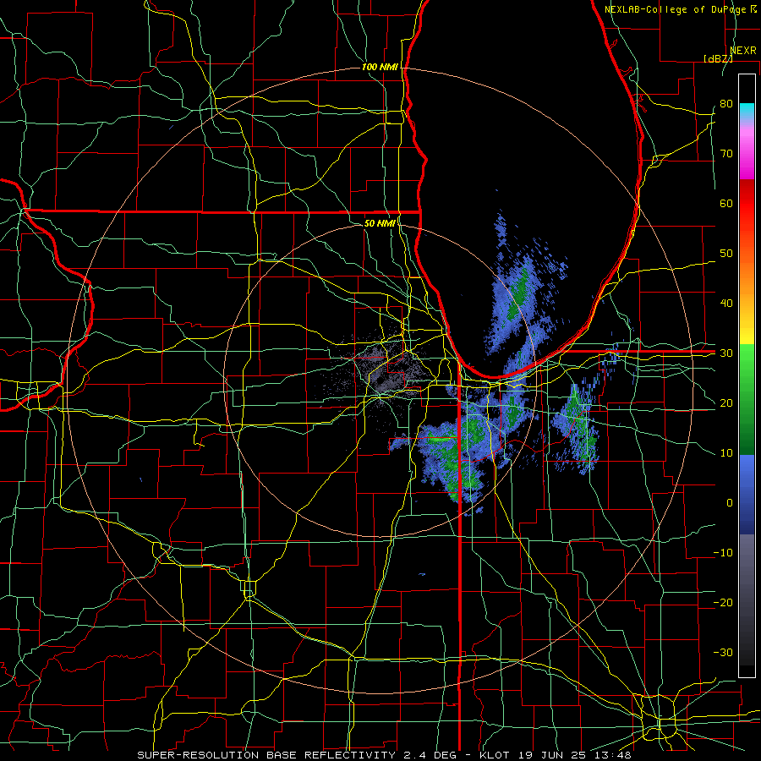The width and height of the screenshot is (761, 761).
Task: Click the "50" value on the dBZ scale
Action: click(x=726, y=254)
